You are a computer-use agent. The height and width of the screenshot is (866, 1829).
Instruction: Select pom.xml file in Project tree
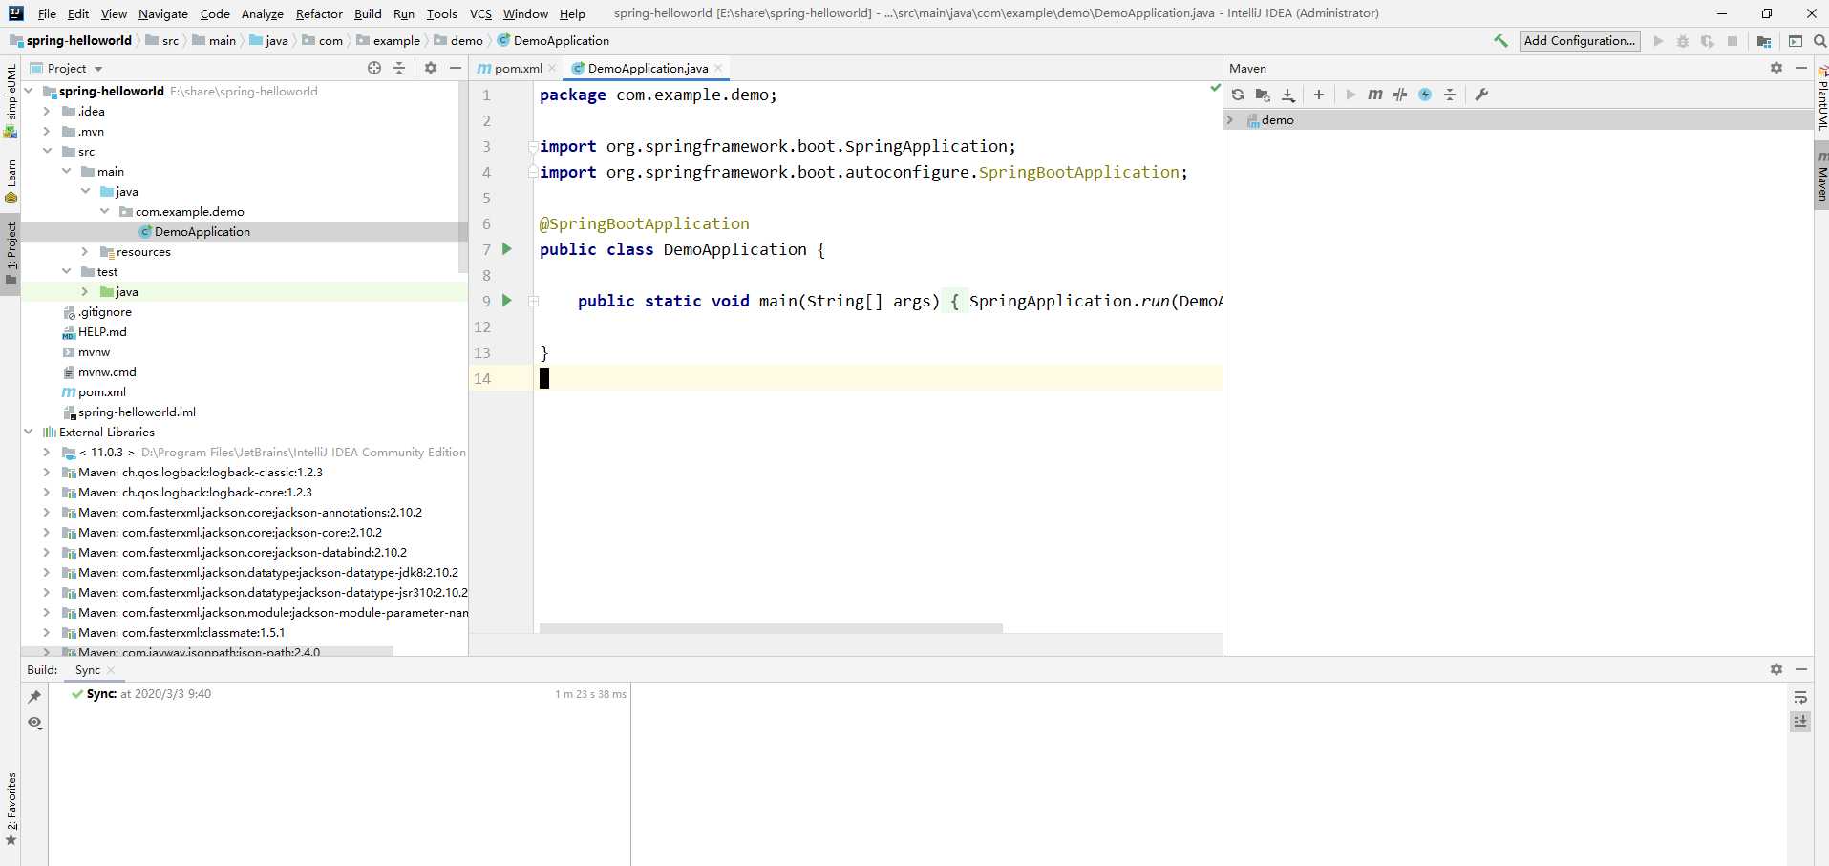101,392
